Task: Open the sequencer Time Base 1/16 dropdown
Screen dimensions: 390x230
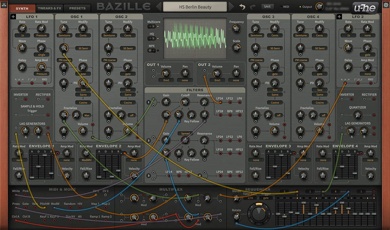Action: [x=251, y=198]
